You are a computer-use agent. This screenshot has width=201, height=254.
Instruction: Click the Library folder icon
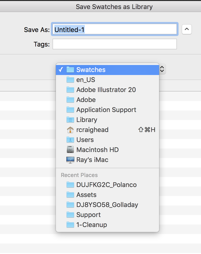(x=70, y=120)
